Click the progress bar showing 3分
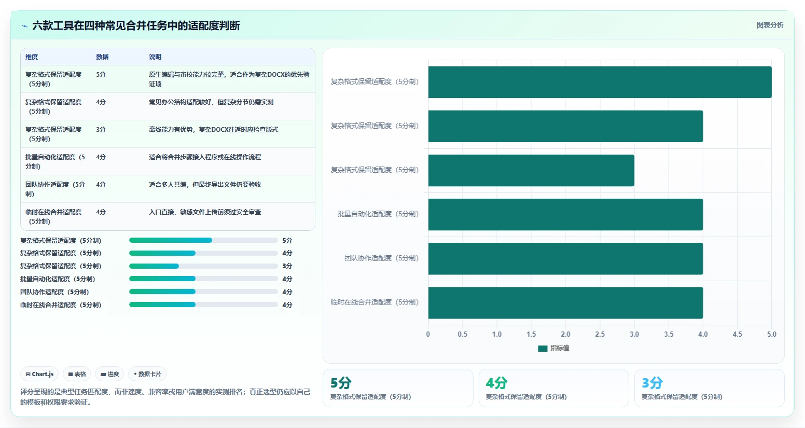Image resolution: width=805 pixels, height=428 pixels. [203, 266]
